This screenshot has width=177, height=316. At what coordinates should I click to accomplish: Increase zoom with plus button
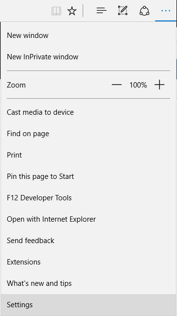[159, 85]
